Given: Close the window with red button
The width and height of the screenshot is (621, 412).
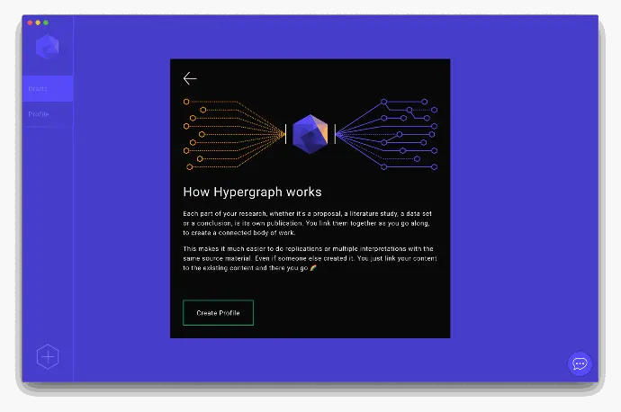Looking at the screenshot, I should [30, 22].
